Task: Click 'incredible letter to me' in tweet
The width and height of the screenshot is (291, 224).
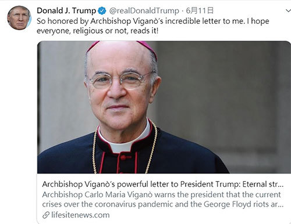Action: (205, 21)
